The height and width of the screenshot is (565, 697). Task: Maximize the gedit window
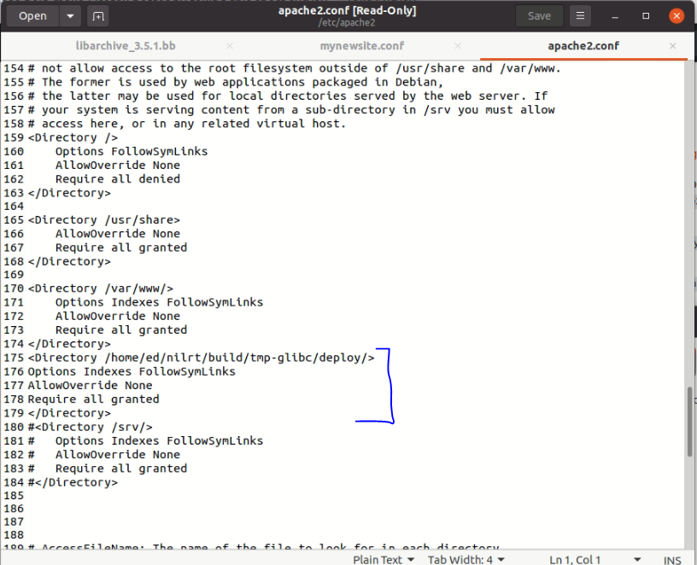tap(646, 16)
